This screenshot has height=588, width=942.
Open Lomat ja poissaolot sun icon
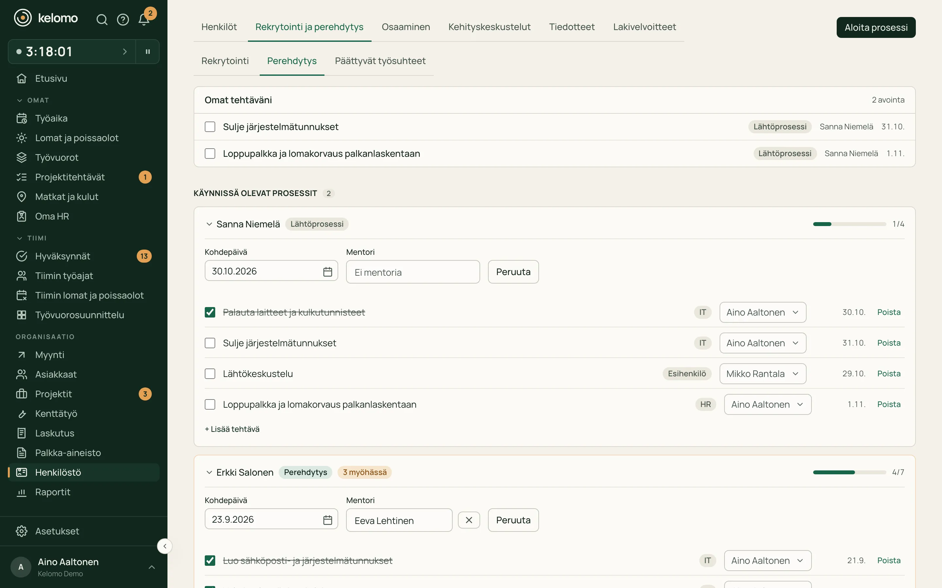22,138
